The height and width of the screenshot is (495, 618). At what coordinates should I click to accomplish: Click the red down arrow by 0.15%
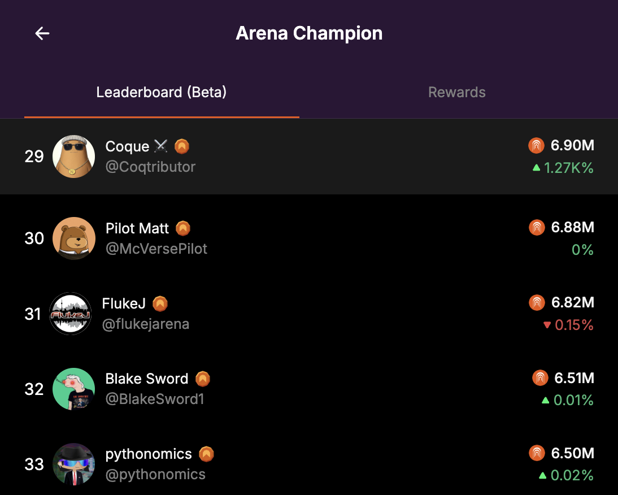click(547, 325)
